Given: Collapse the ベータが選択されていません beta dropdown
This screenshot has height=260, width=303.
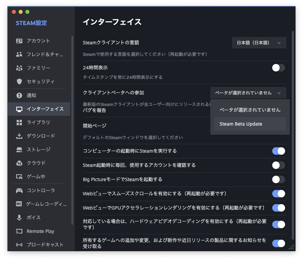Looking at the screenshot, I should [248, 93].
